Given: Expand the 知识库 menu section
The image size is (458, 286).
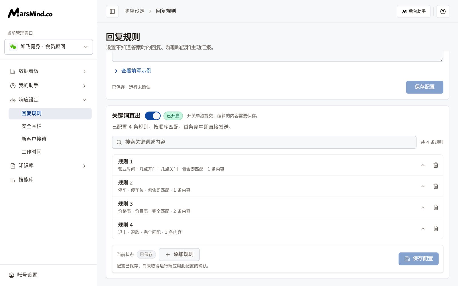Looking at the screenshot, I should point(84,166).
